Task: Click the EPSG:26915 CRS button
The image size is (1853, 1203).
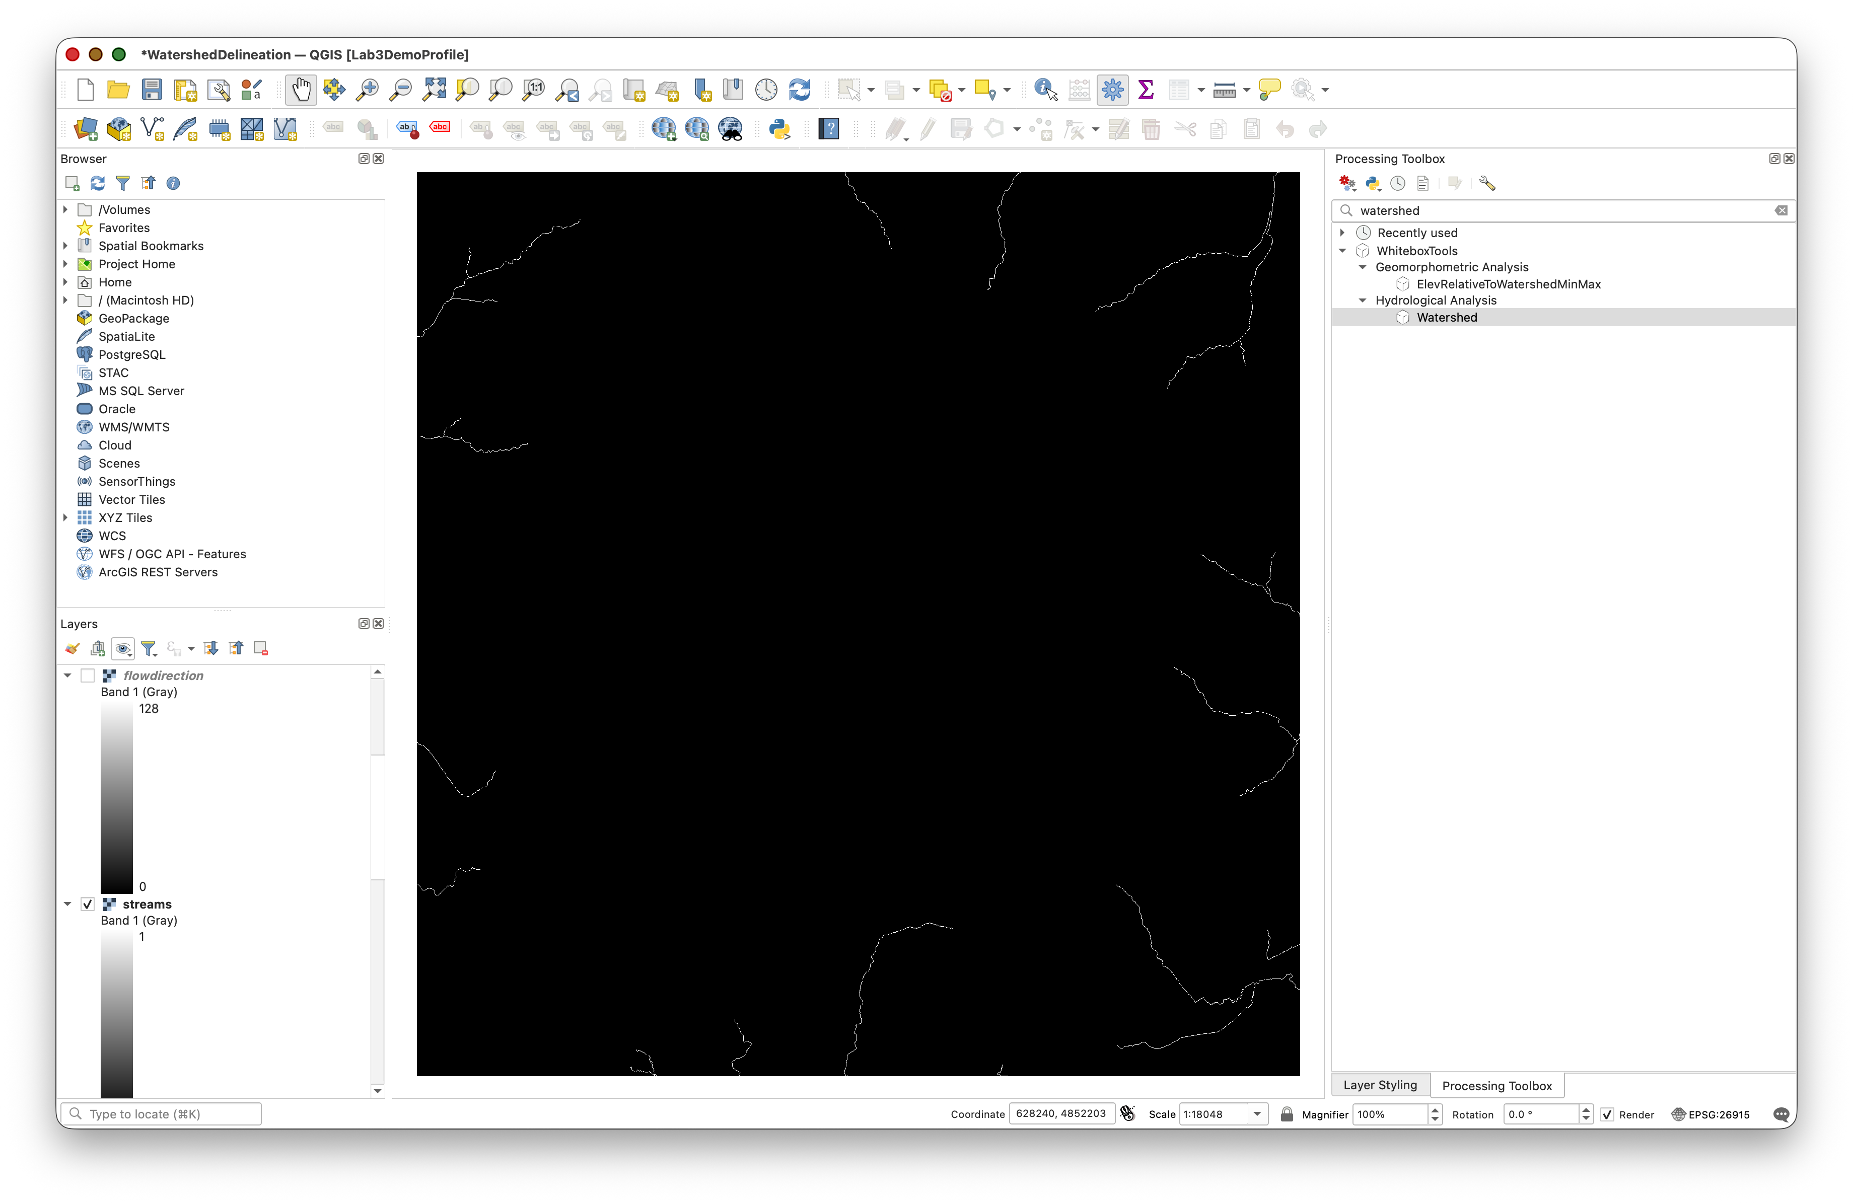Action: pyautogui.click(x=1711, y=1114)
